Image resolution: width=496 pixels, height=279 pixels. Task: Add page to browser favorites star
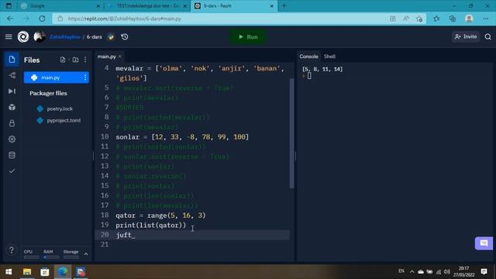[x=419, y=19]
